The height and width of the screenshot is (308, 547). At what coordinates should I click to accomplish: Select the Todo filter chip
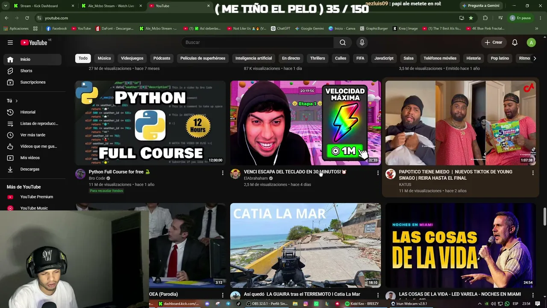pyautogui.click(x=83, y=58)
